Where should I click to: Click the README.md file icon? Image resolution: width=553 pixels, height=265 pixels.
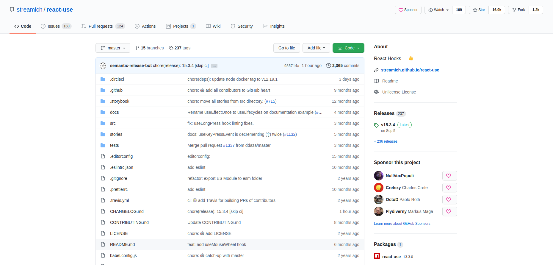pos(103,244)
